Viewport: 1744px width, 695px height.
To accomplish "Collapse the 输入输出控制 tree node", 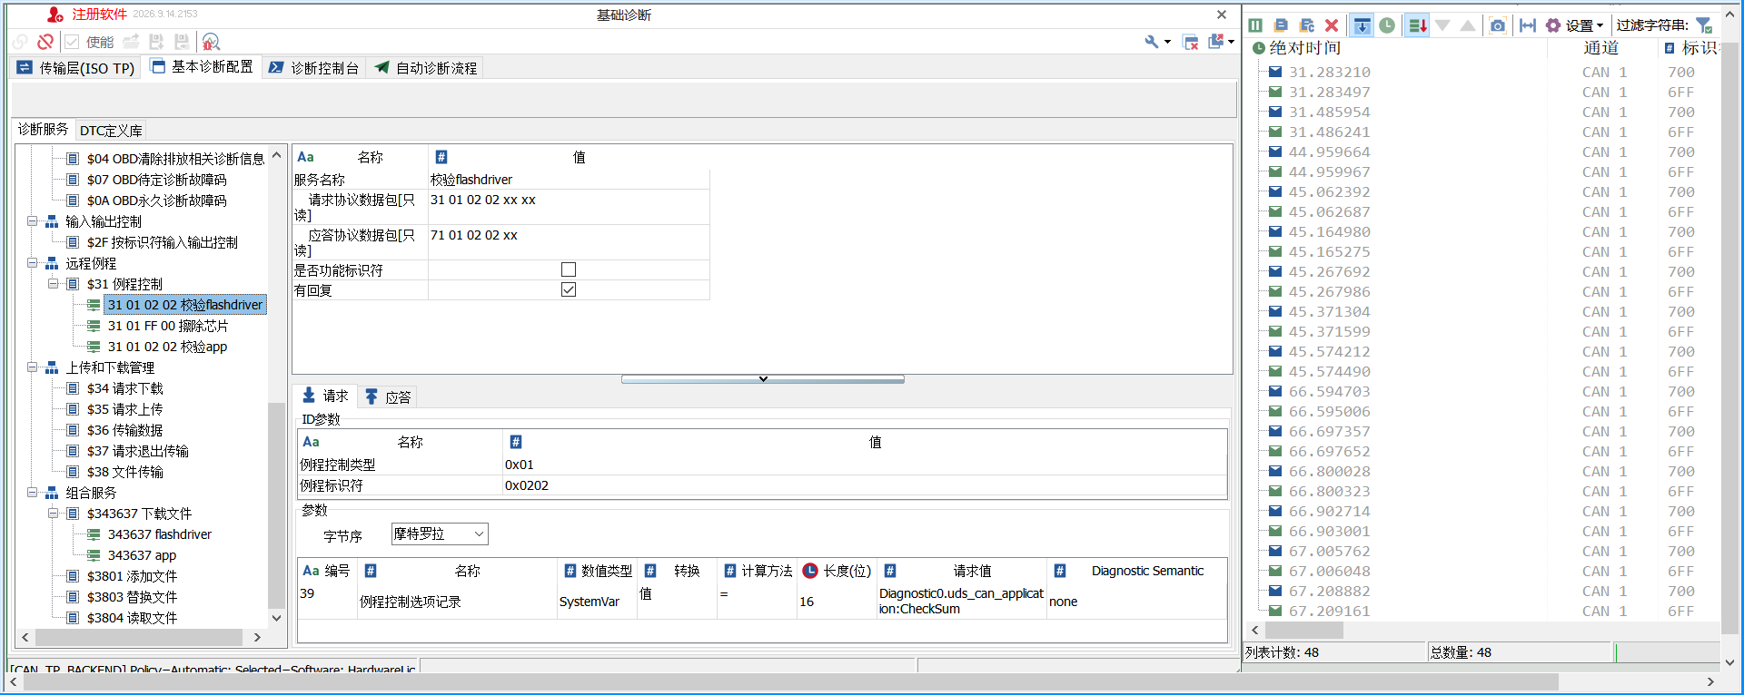I will (33, 221).
